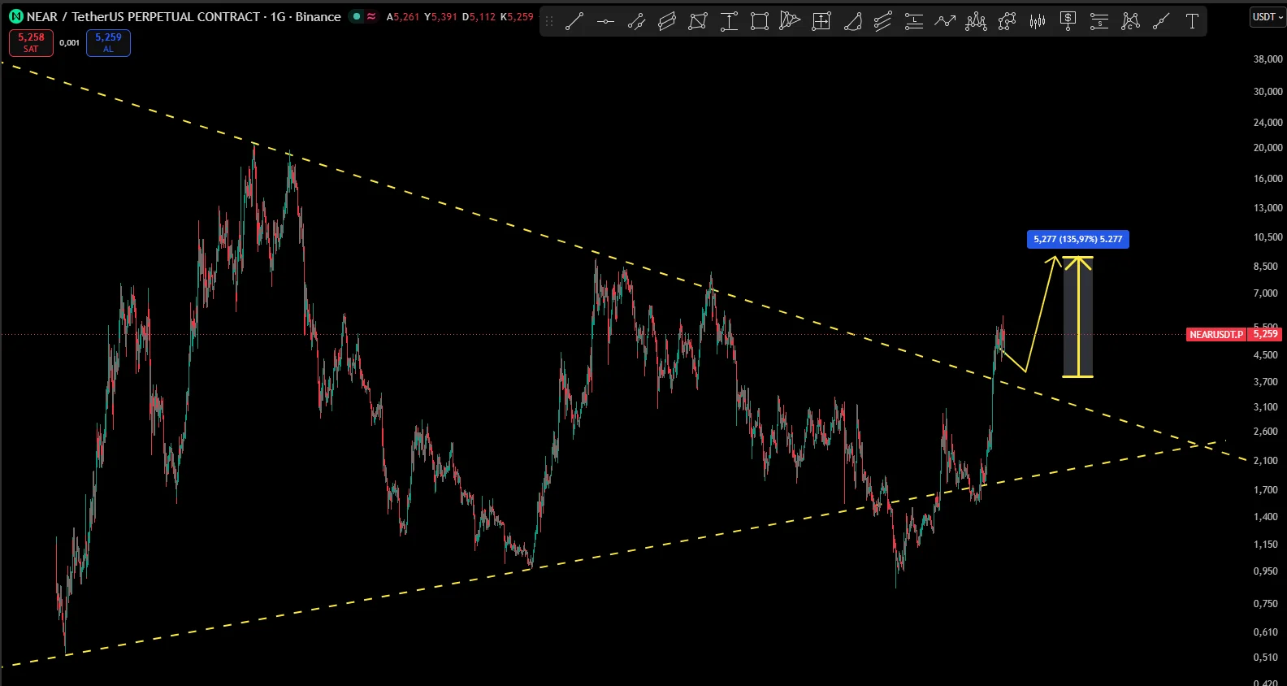Select the Horizontal Line drawing tool

pos(605,22)
